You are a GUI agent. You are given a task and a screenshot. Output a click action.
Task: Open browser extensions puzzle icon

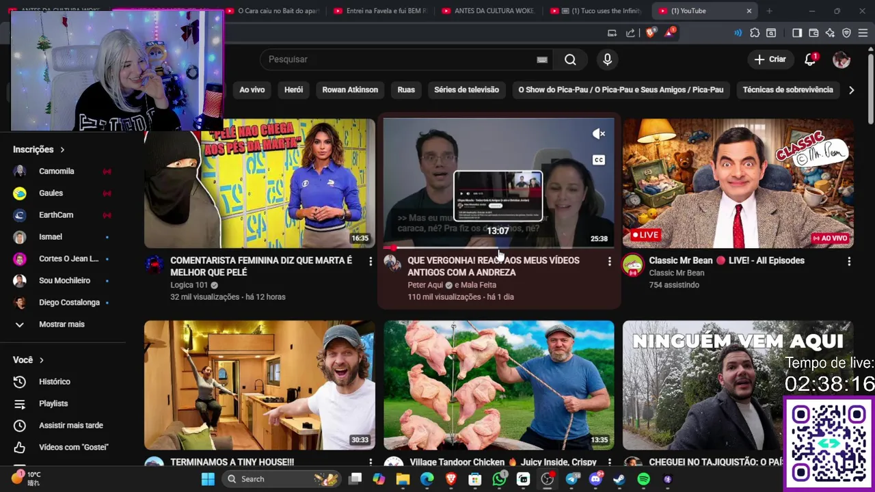[755, 33]
